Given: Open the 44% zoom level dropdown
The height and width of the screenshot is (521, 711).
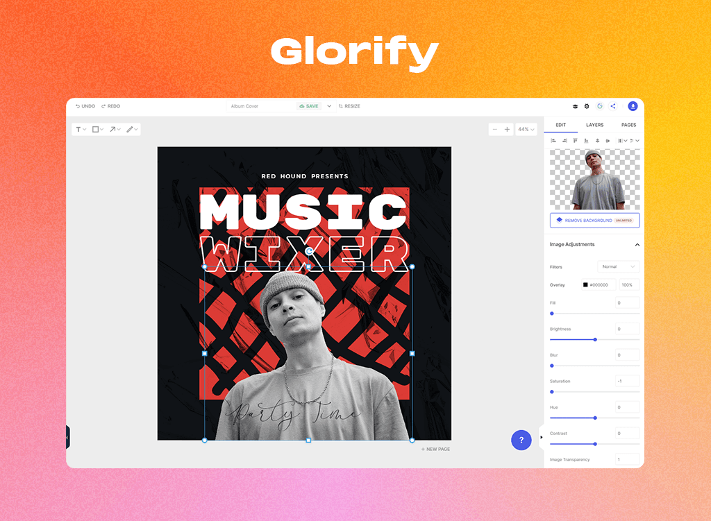Looking at the screenshot, I should 526,130.
